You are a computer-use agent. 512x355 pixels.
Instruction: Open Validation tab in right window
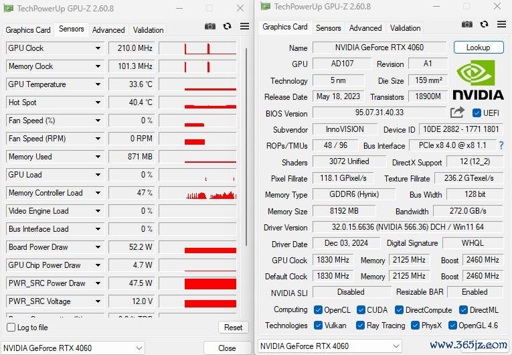405,28
